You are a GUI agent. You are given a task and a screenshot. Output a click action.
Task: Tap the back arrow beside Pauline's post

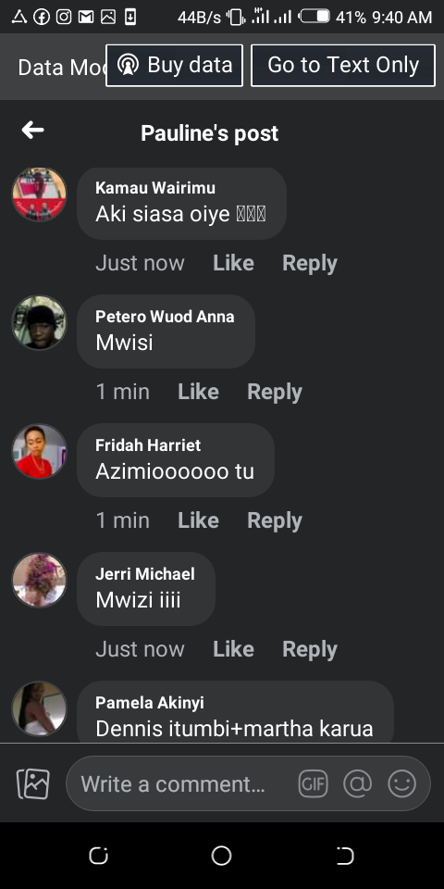click(33, 131)
